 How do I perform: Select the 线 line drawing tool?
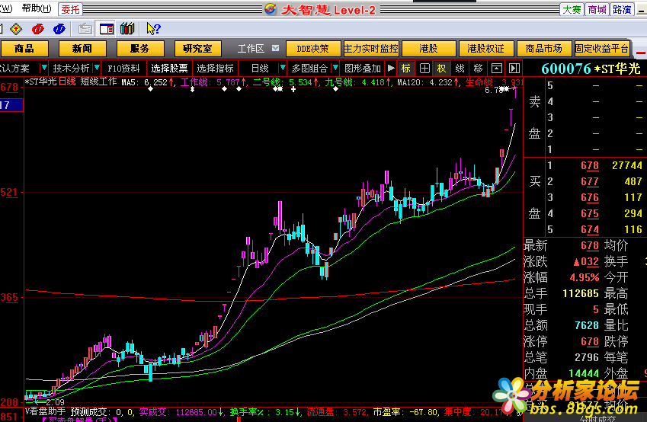[460, 69]
